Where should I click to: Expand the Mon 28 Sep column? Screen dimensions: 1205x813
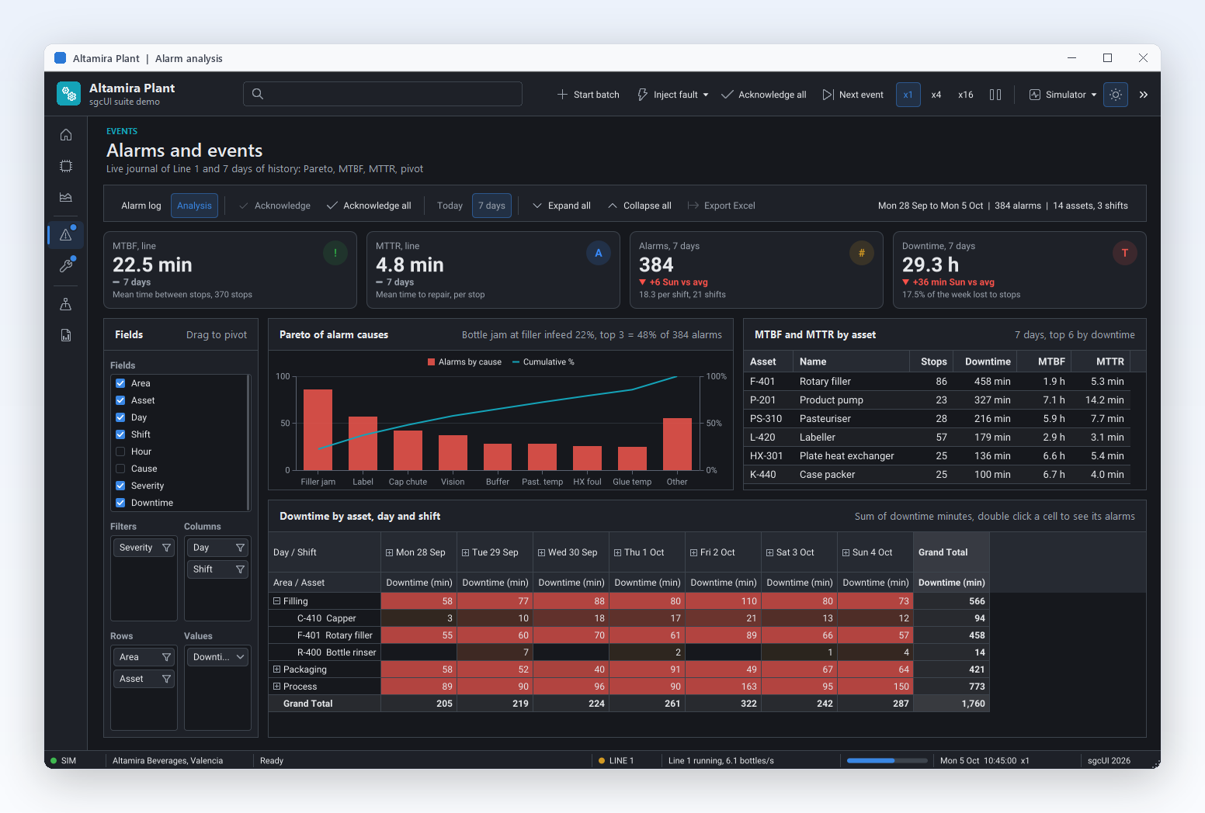[389, 552]
